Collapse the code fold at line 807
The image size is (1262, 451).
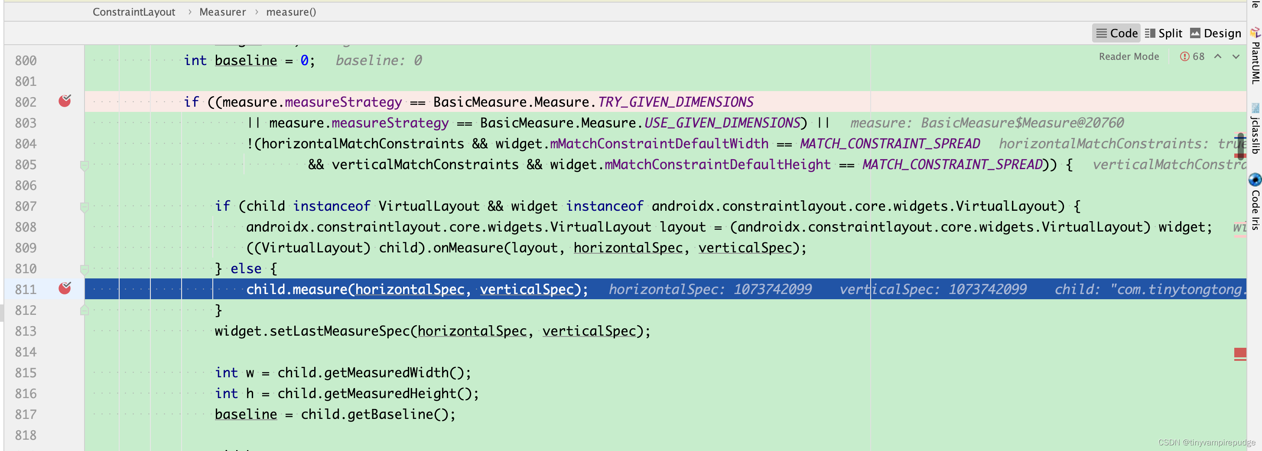pos(84,207)
